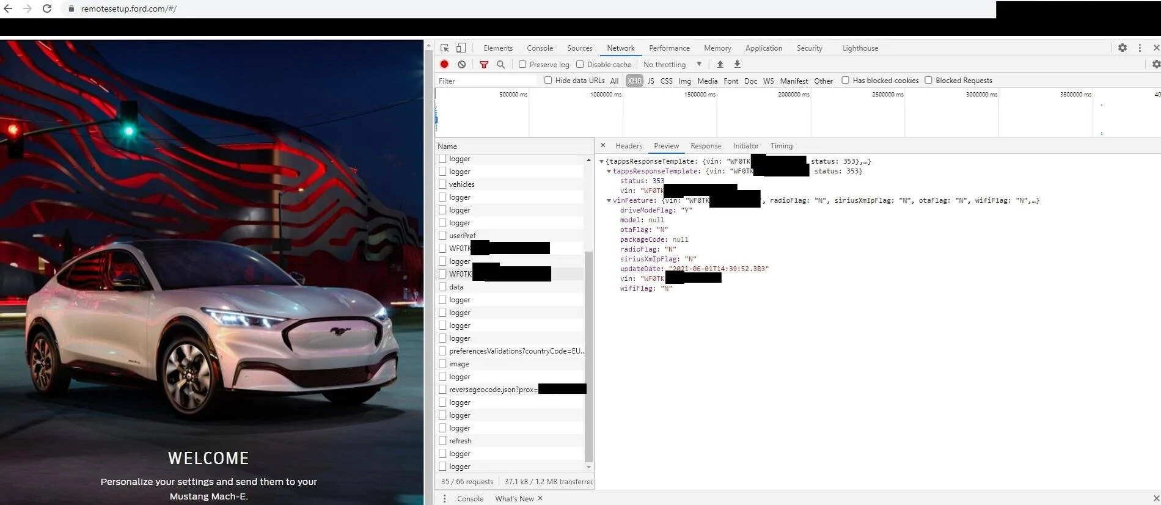This screenshot has height=505, width=1161.
Task: Open the Lighthouse tab
Action: tap(860, 48)
